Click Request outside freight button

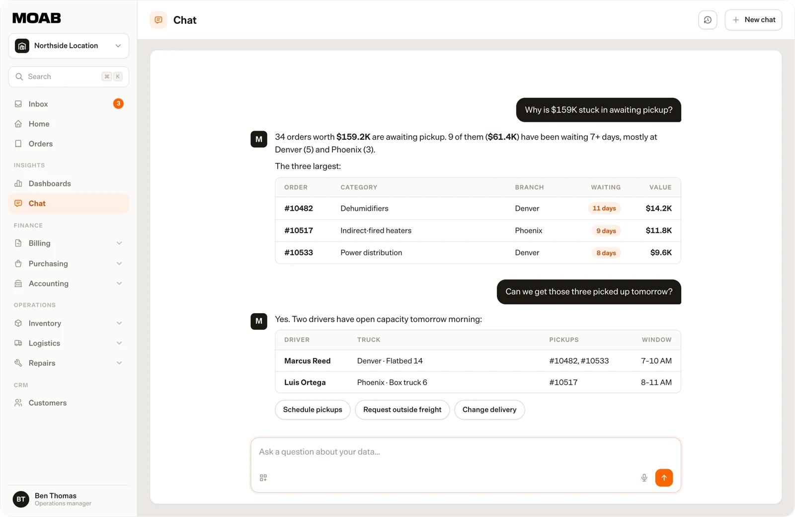[402, 410]
